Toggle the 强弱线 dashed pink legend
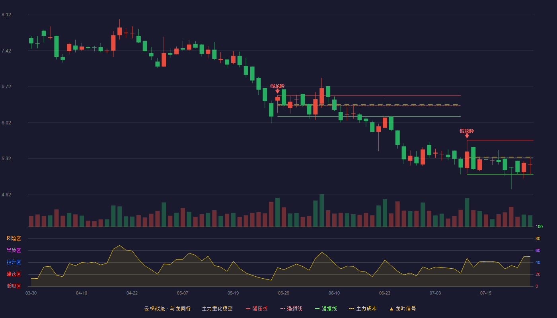 point(291,308)
